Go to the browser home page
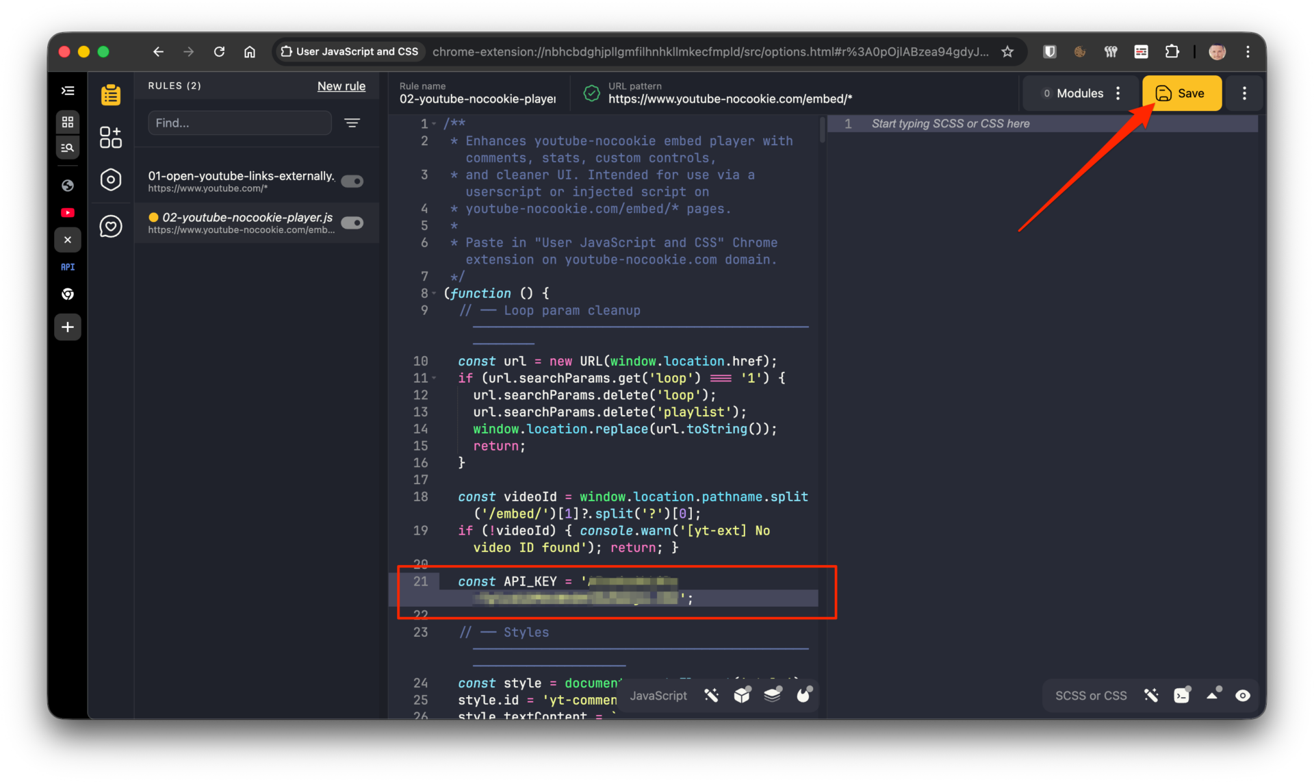The width and height of the screenshot is (1314, 782). coord(250,51)
